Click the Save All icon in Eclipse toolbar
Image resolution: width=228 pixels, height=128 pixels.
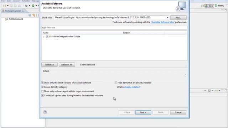[x=15, y=6]
